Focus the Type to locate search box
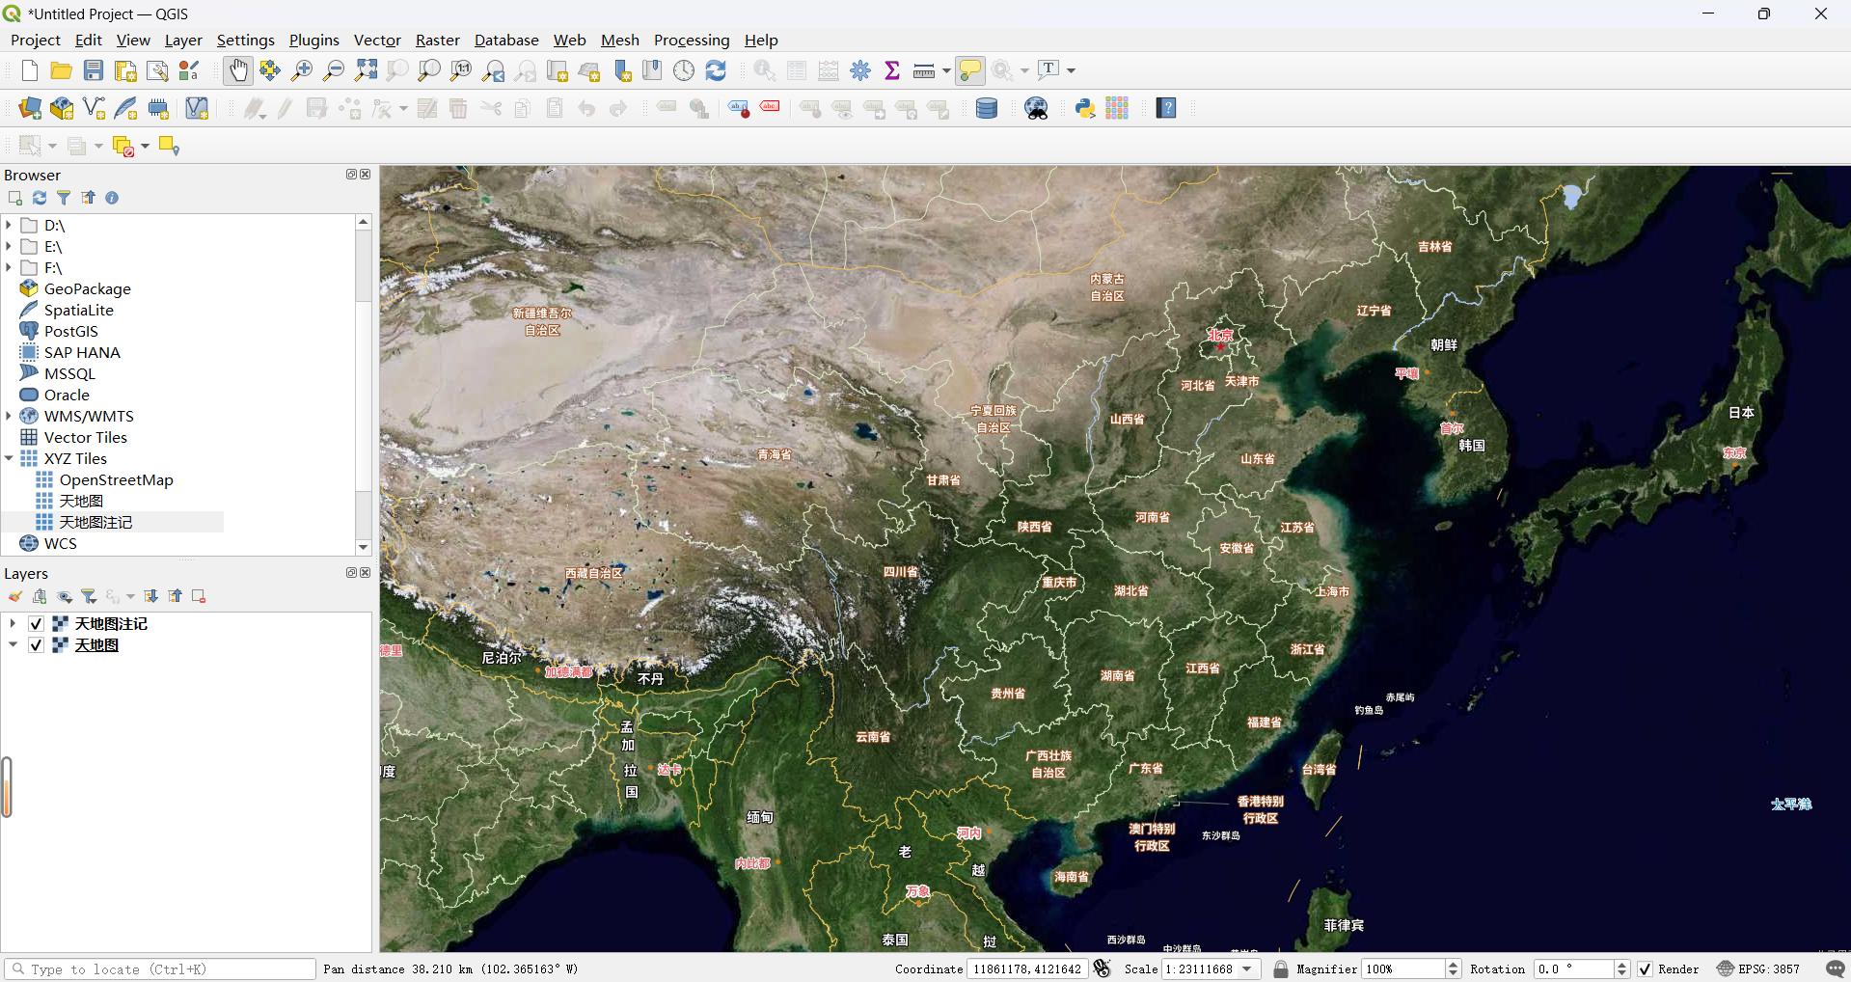Image resolution: width=1851 pixels, height=982 pixels. [x=160, y=968]
